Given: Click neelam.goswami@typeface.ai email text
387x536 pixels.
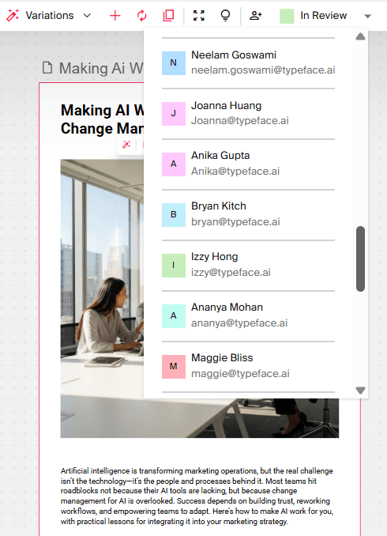Looking at the screenshot, I should (263, 70).
